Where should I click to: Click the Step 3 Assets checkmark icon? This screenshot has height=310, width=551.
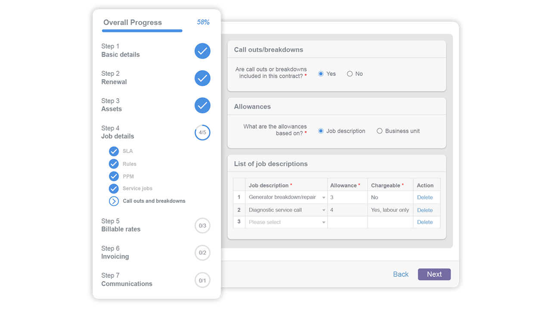(202, 105)
